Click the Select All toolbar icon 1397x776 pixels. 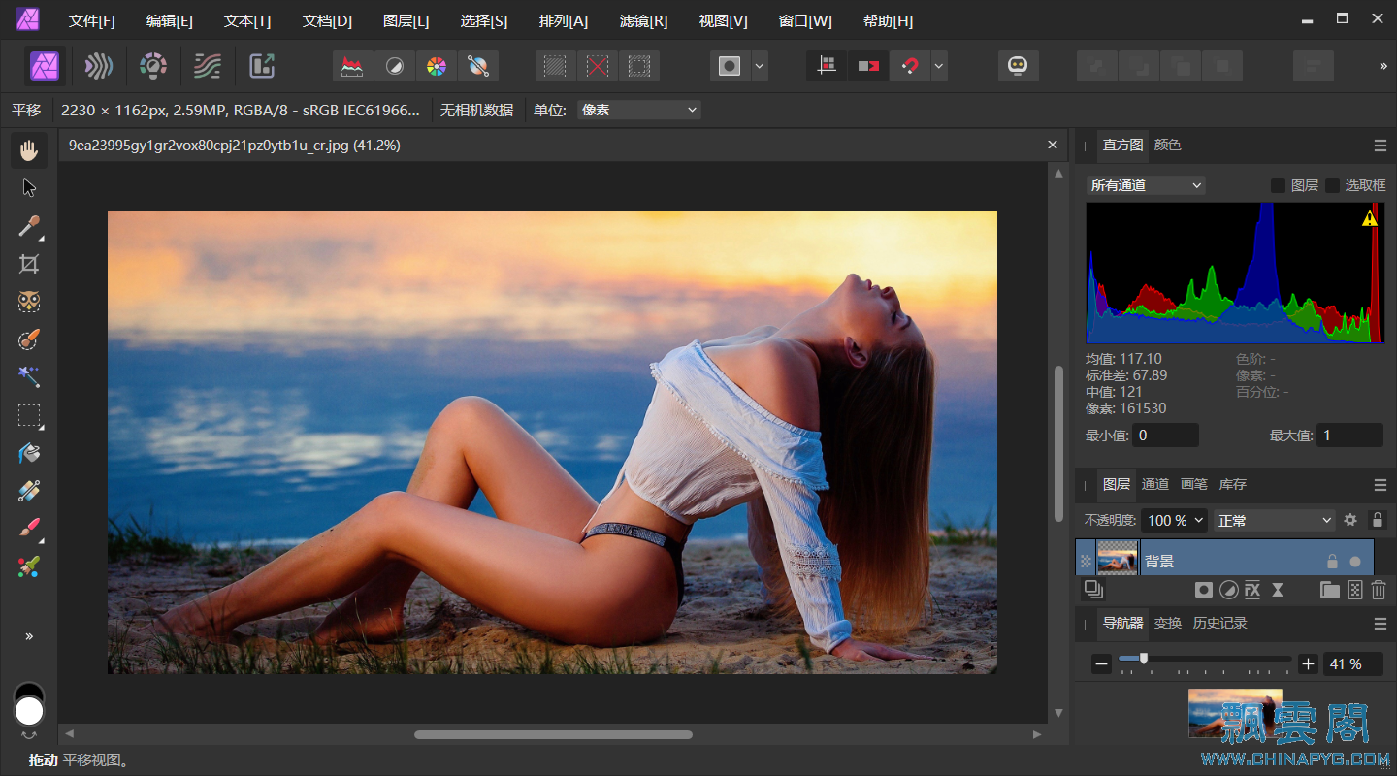point(555,66)
